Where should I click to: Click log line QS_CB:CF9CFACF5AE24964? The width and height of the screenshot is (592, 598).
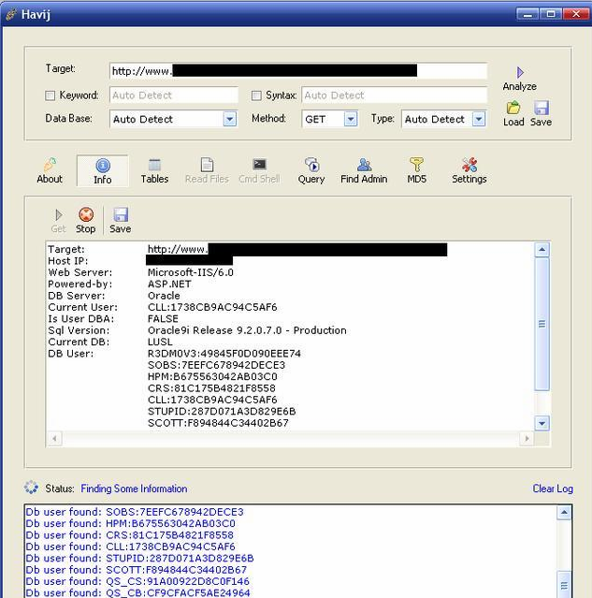[137, 592]
